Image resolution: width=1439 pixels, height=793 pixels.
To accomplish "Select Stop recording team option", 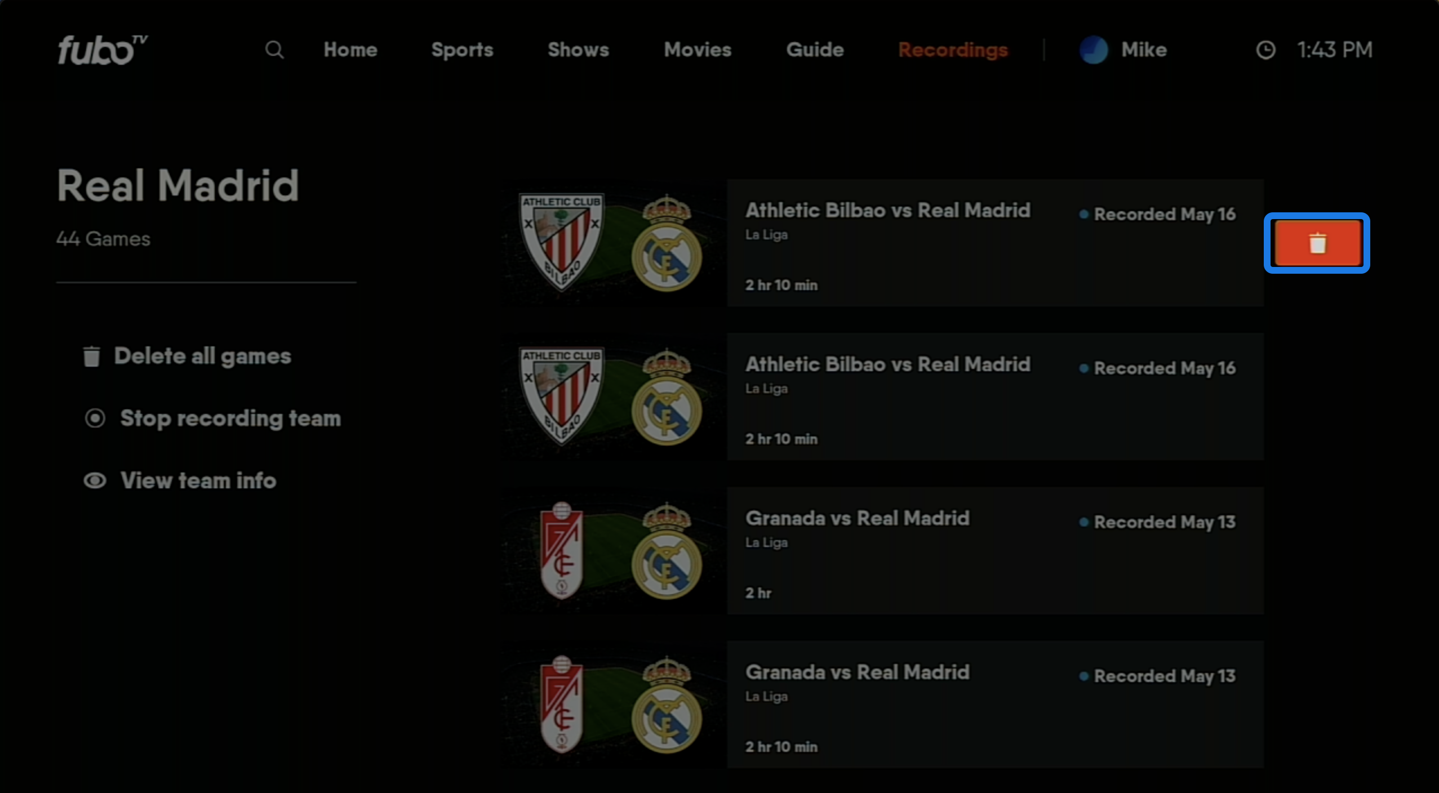I will pyautogui.click(x=230, y=418).
